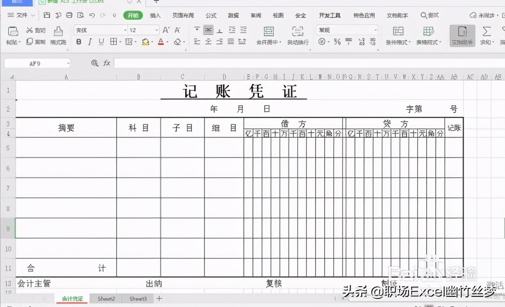Switch to the Sheet2 tab
The width and height of the screenshot is (505, 307).
pyautogui.click(x=106, y=298)
